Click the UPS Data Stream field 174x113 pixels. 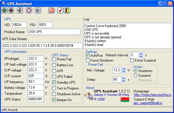42,46
